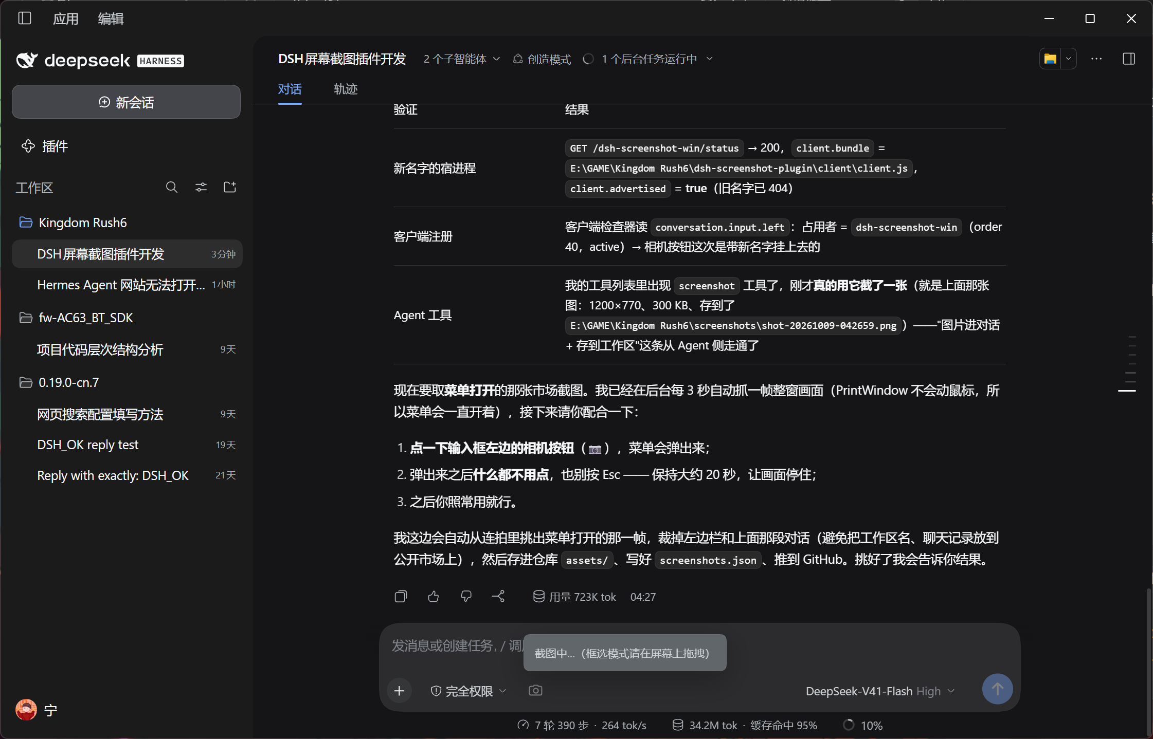Share the assistant response

(x=498, y=597)
